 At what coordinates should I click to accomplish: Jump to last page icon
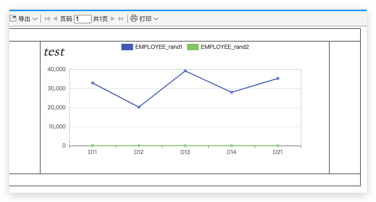coord(121,19)
